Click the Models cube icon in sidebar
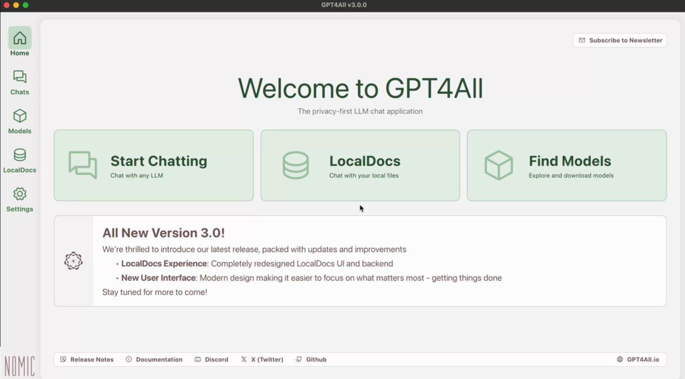The width and height of the screenshot is (685, 379). [x=20, y=116]
